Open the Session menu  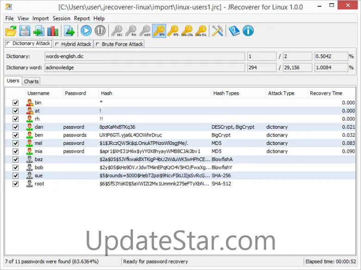[61, 18]
